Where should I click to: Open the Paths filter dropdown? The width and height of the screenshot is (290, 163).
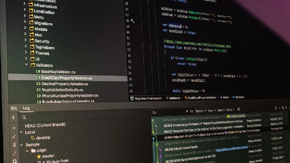pyautogui.click(x=230, y=110)
